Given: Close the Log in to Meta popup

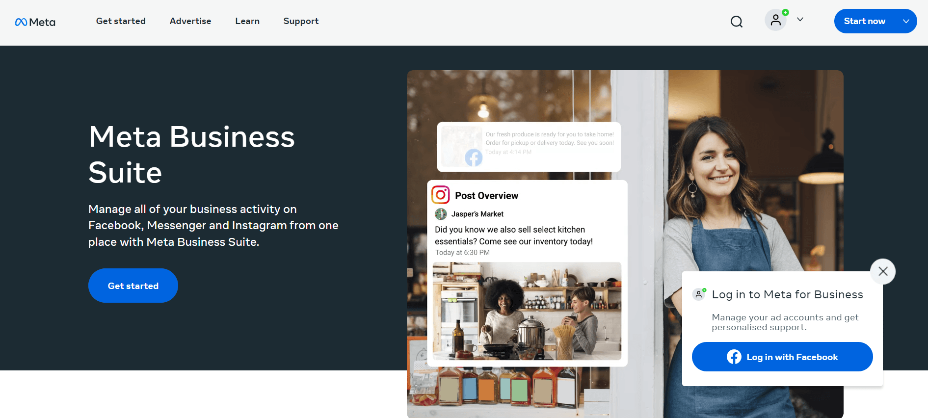Looking at the screenshot, I should pyautogui.click(x=883, y=271).
